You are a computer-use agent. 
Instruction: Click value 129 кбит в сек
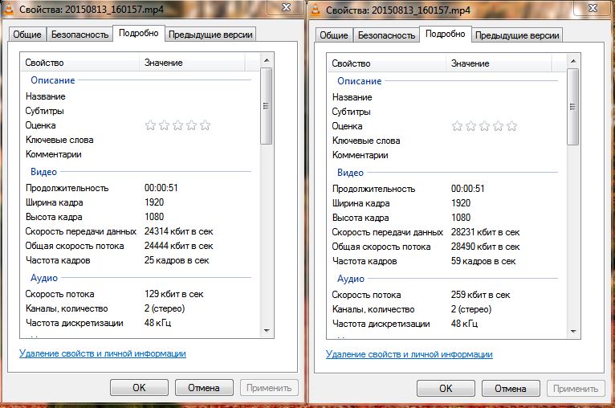pyautogui.click(x=173, y=294)
